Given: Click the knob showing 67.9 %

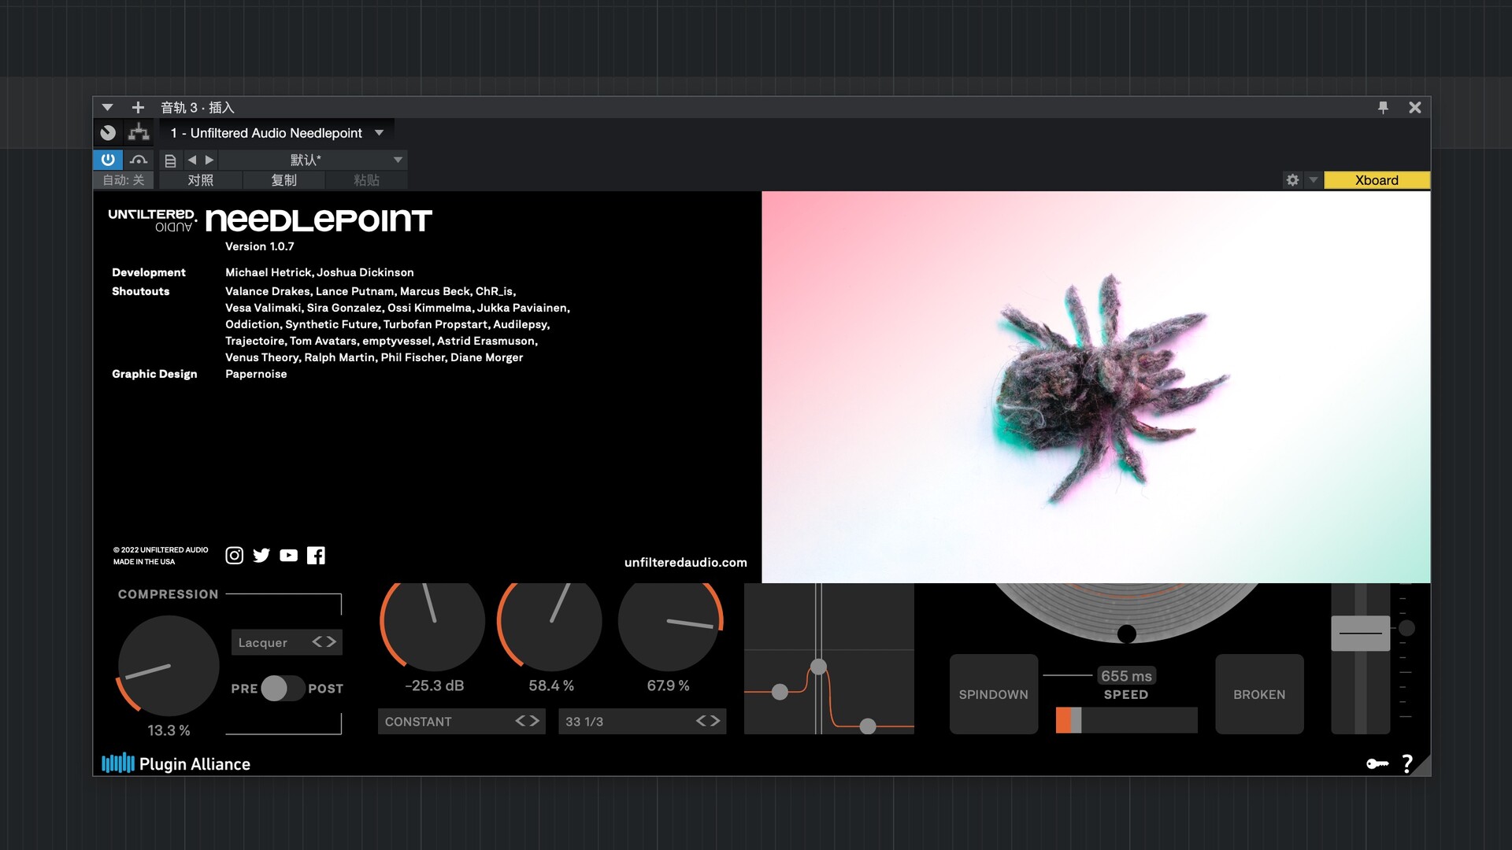Looking at the screenshot, I should click(669, 622).
